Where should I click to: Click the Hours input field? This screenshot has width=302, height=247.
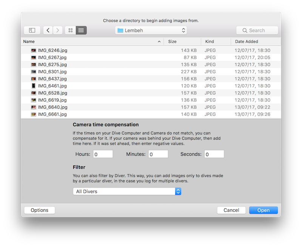coord(103,154)
